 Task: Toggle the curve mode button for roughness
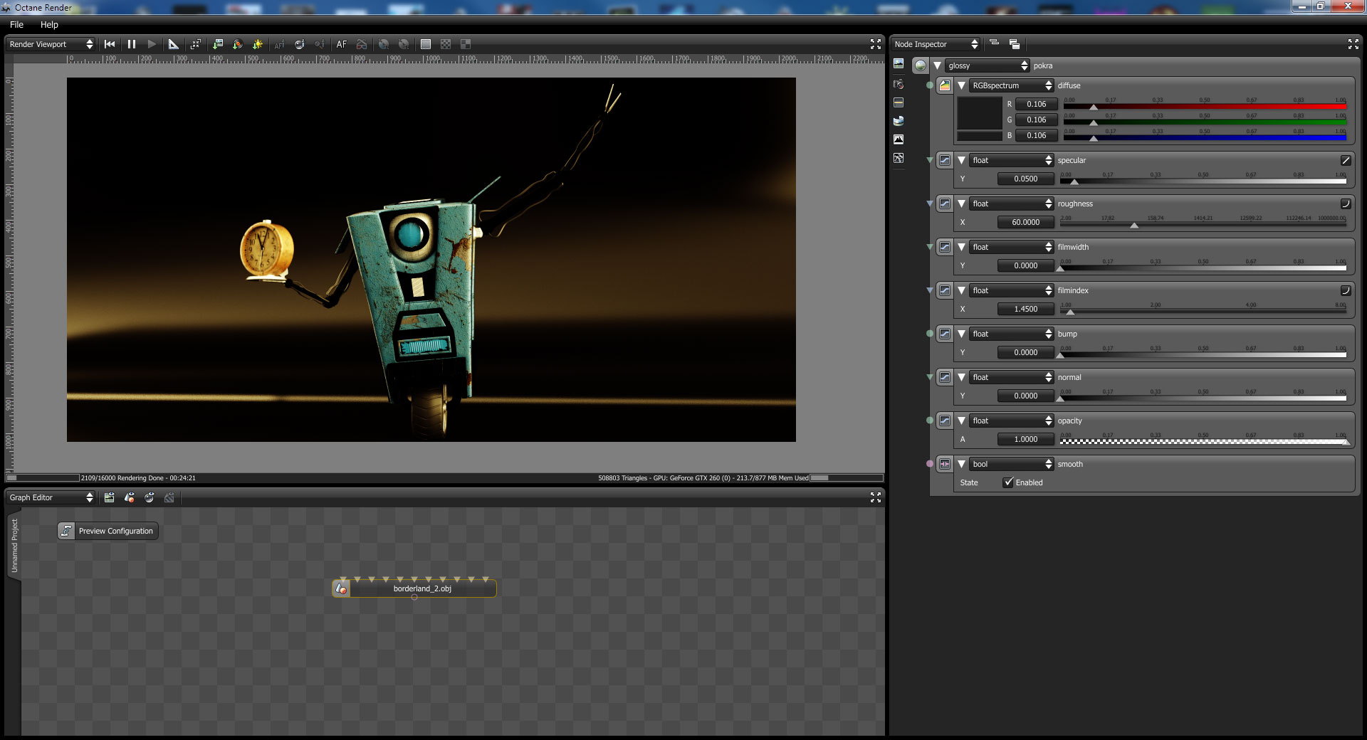click(x=1346, y=203)
